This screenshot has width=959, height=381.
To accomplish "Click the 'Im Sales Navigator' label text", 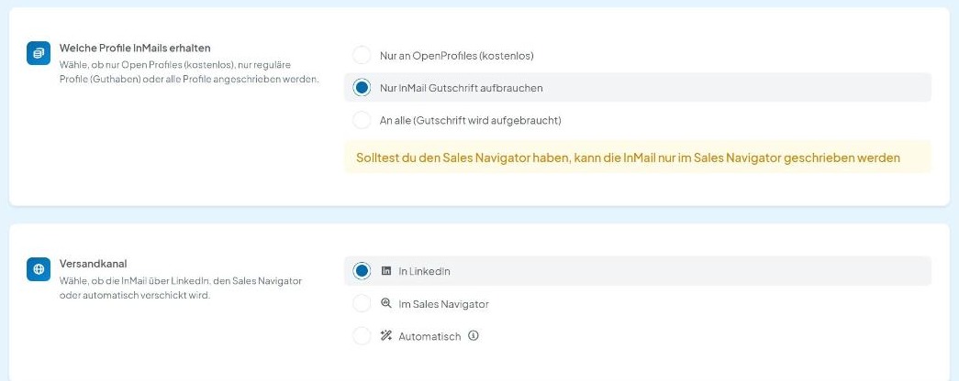I will pos(444,304).
